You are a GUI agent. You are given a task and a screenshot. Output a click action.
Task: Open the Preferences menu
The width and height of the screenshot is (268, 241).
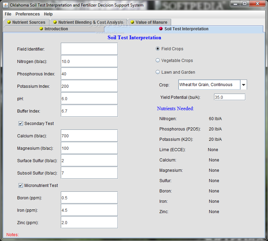pyautogui.click(x=27, y=14)
